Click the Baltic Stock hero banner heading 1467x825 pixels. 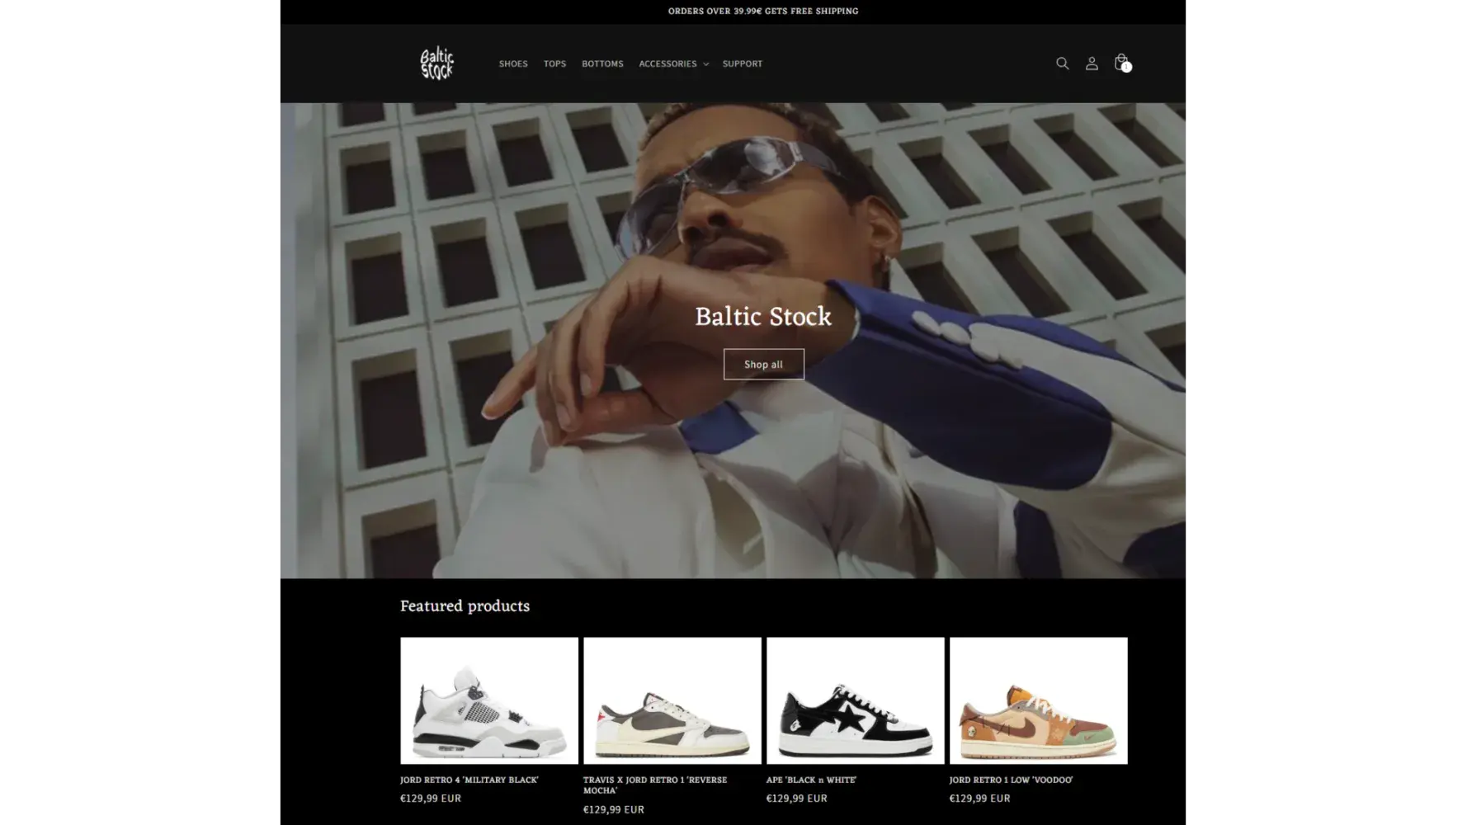[x=762, y=317]
